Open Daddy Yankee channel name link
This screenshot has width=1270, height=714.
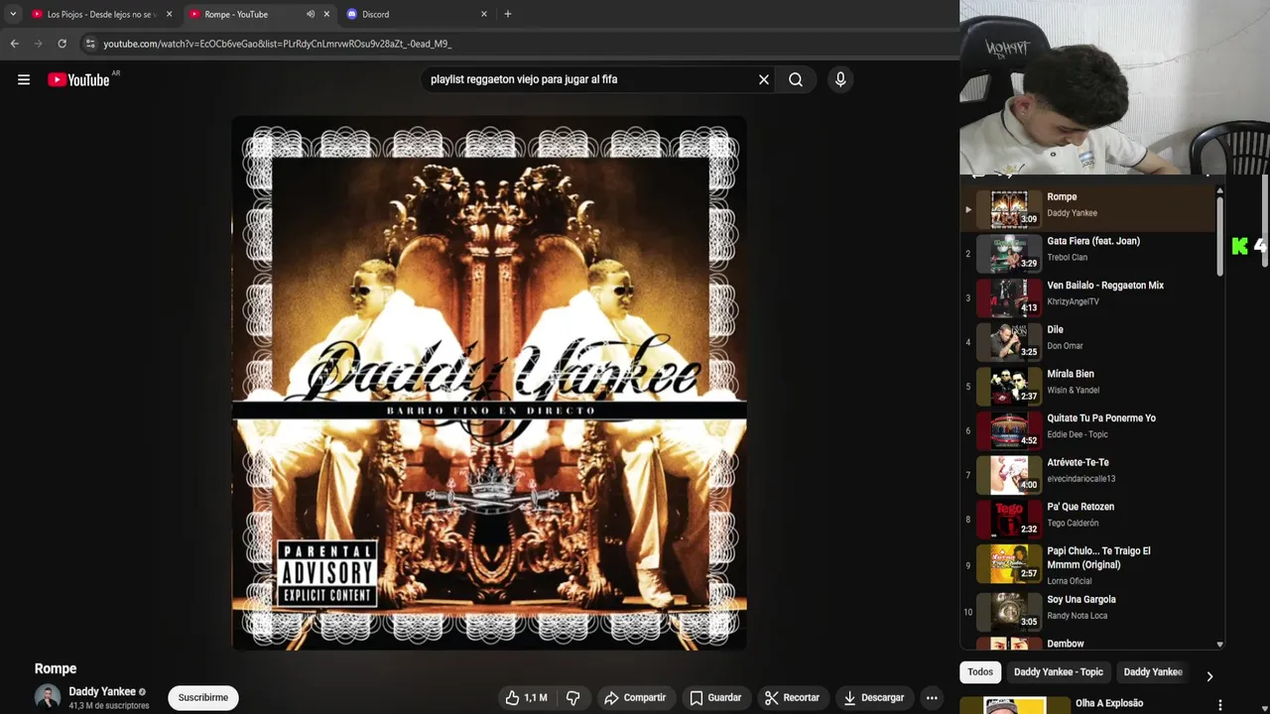(x=102, y=691)
